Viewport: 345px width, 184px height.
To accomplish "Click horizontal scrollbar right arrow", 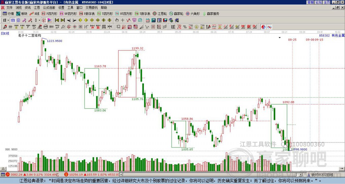I will (301, 175).
